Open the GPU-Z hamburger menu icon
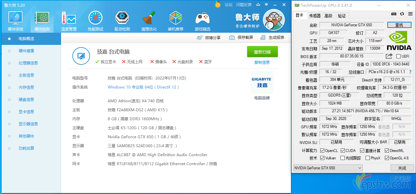The height and width of the screenshot is (194, 416). pos(410,14)
